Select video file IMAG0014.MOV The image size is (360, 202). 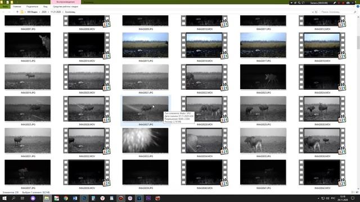[x=87, y=45]
